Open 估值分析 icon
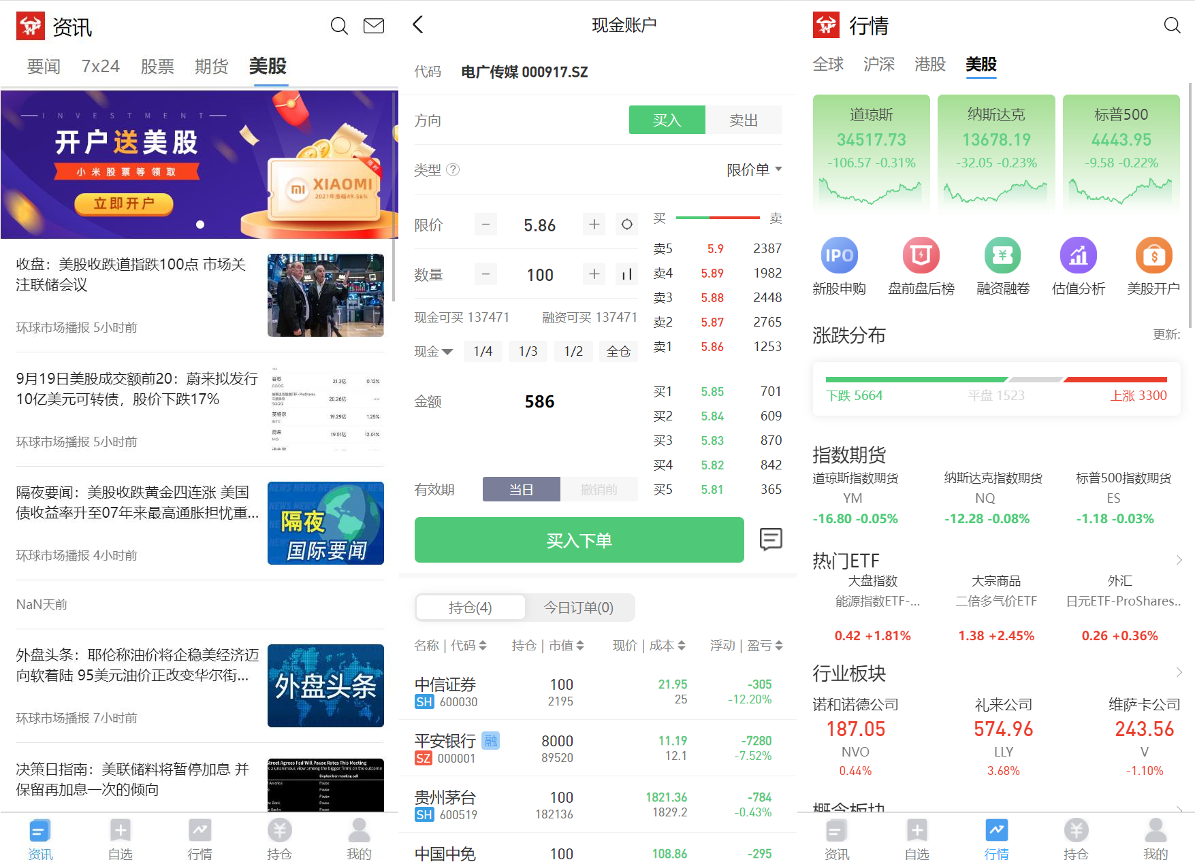This screenshot has width=1195, height=862. point(1079,267)
